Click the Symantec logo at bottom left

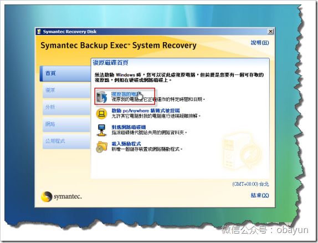pos(61,196)
